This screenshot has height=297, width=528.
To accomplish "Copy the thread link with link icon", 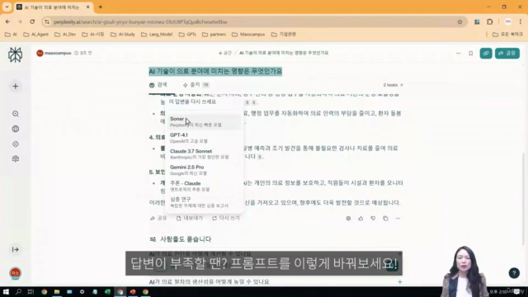I will pos(486,53).
